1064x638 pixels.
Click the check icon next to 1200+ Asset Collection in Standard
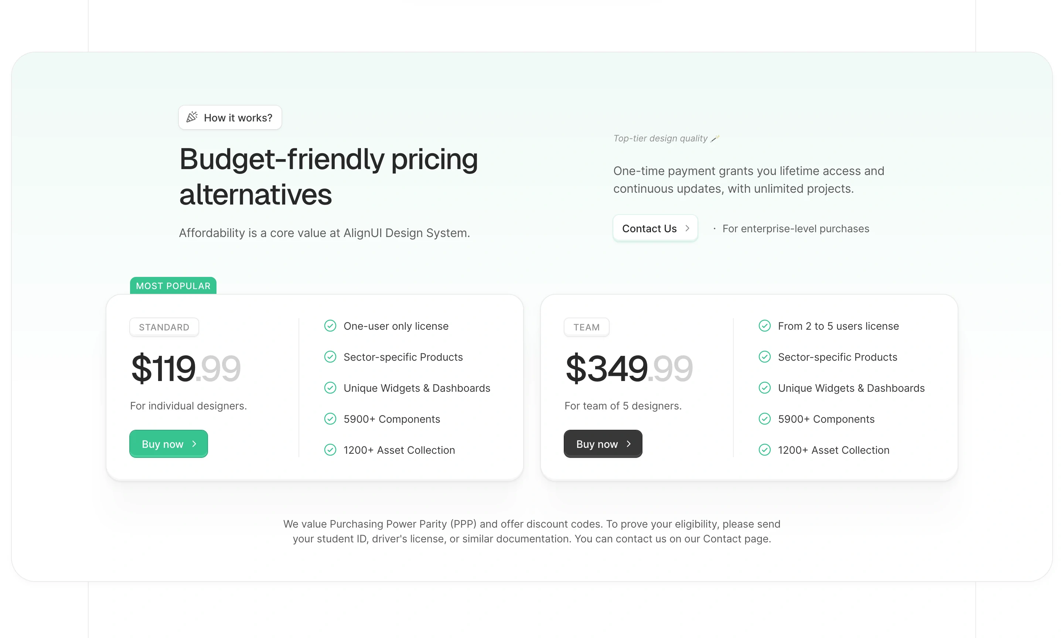click(330, 450)
